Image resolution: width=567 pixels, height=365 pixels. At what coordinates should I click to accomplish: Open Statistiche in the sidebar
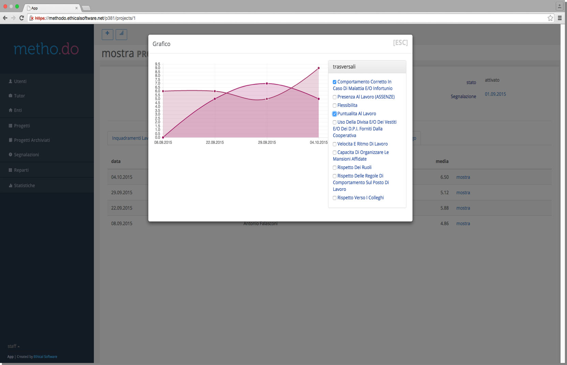(x=24, y=186)
